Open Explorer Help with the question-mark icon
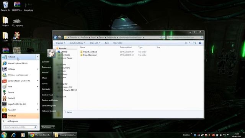Image resolution: width=245 pixels, height=138 pixels. [x=200, y=43]
